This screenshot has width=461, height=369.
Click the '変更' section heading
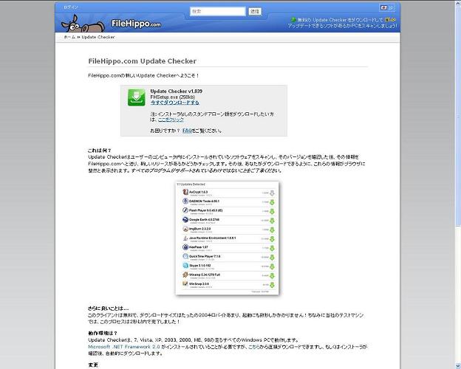click(x=93, y=365)
